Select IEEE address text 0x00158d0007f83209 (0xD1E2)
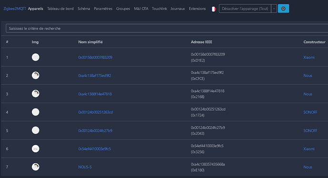Image resolution: width=328 pixels, height=178 pixels. tap(208, 57)
